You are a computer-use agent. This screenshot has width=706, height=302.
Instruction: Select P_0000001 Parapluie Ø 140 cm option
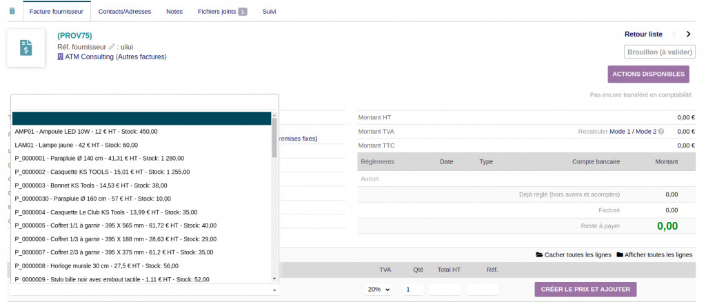coord(141,159)
